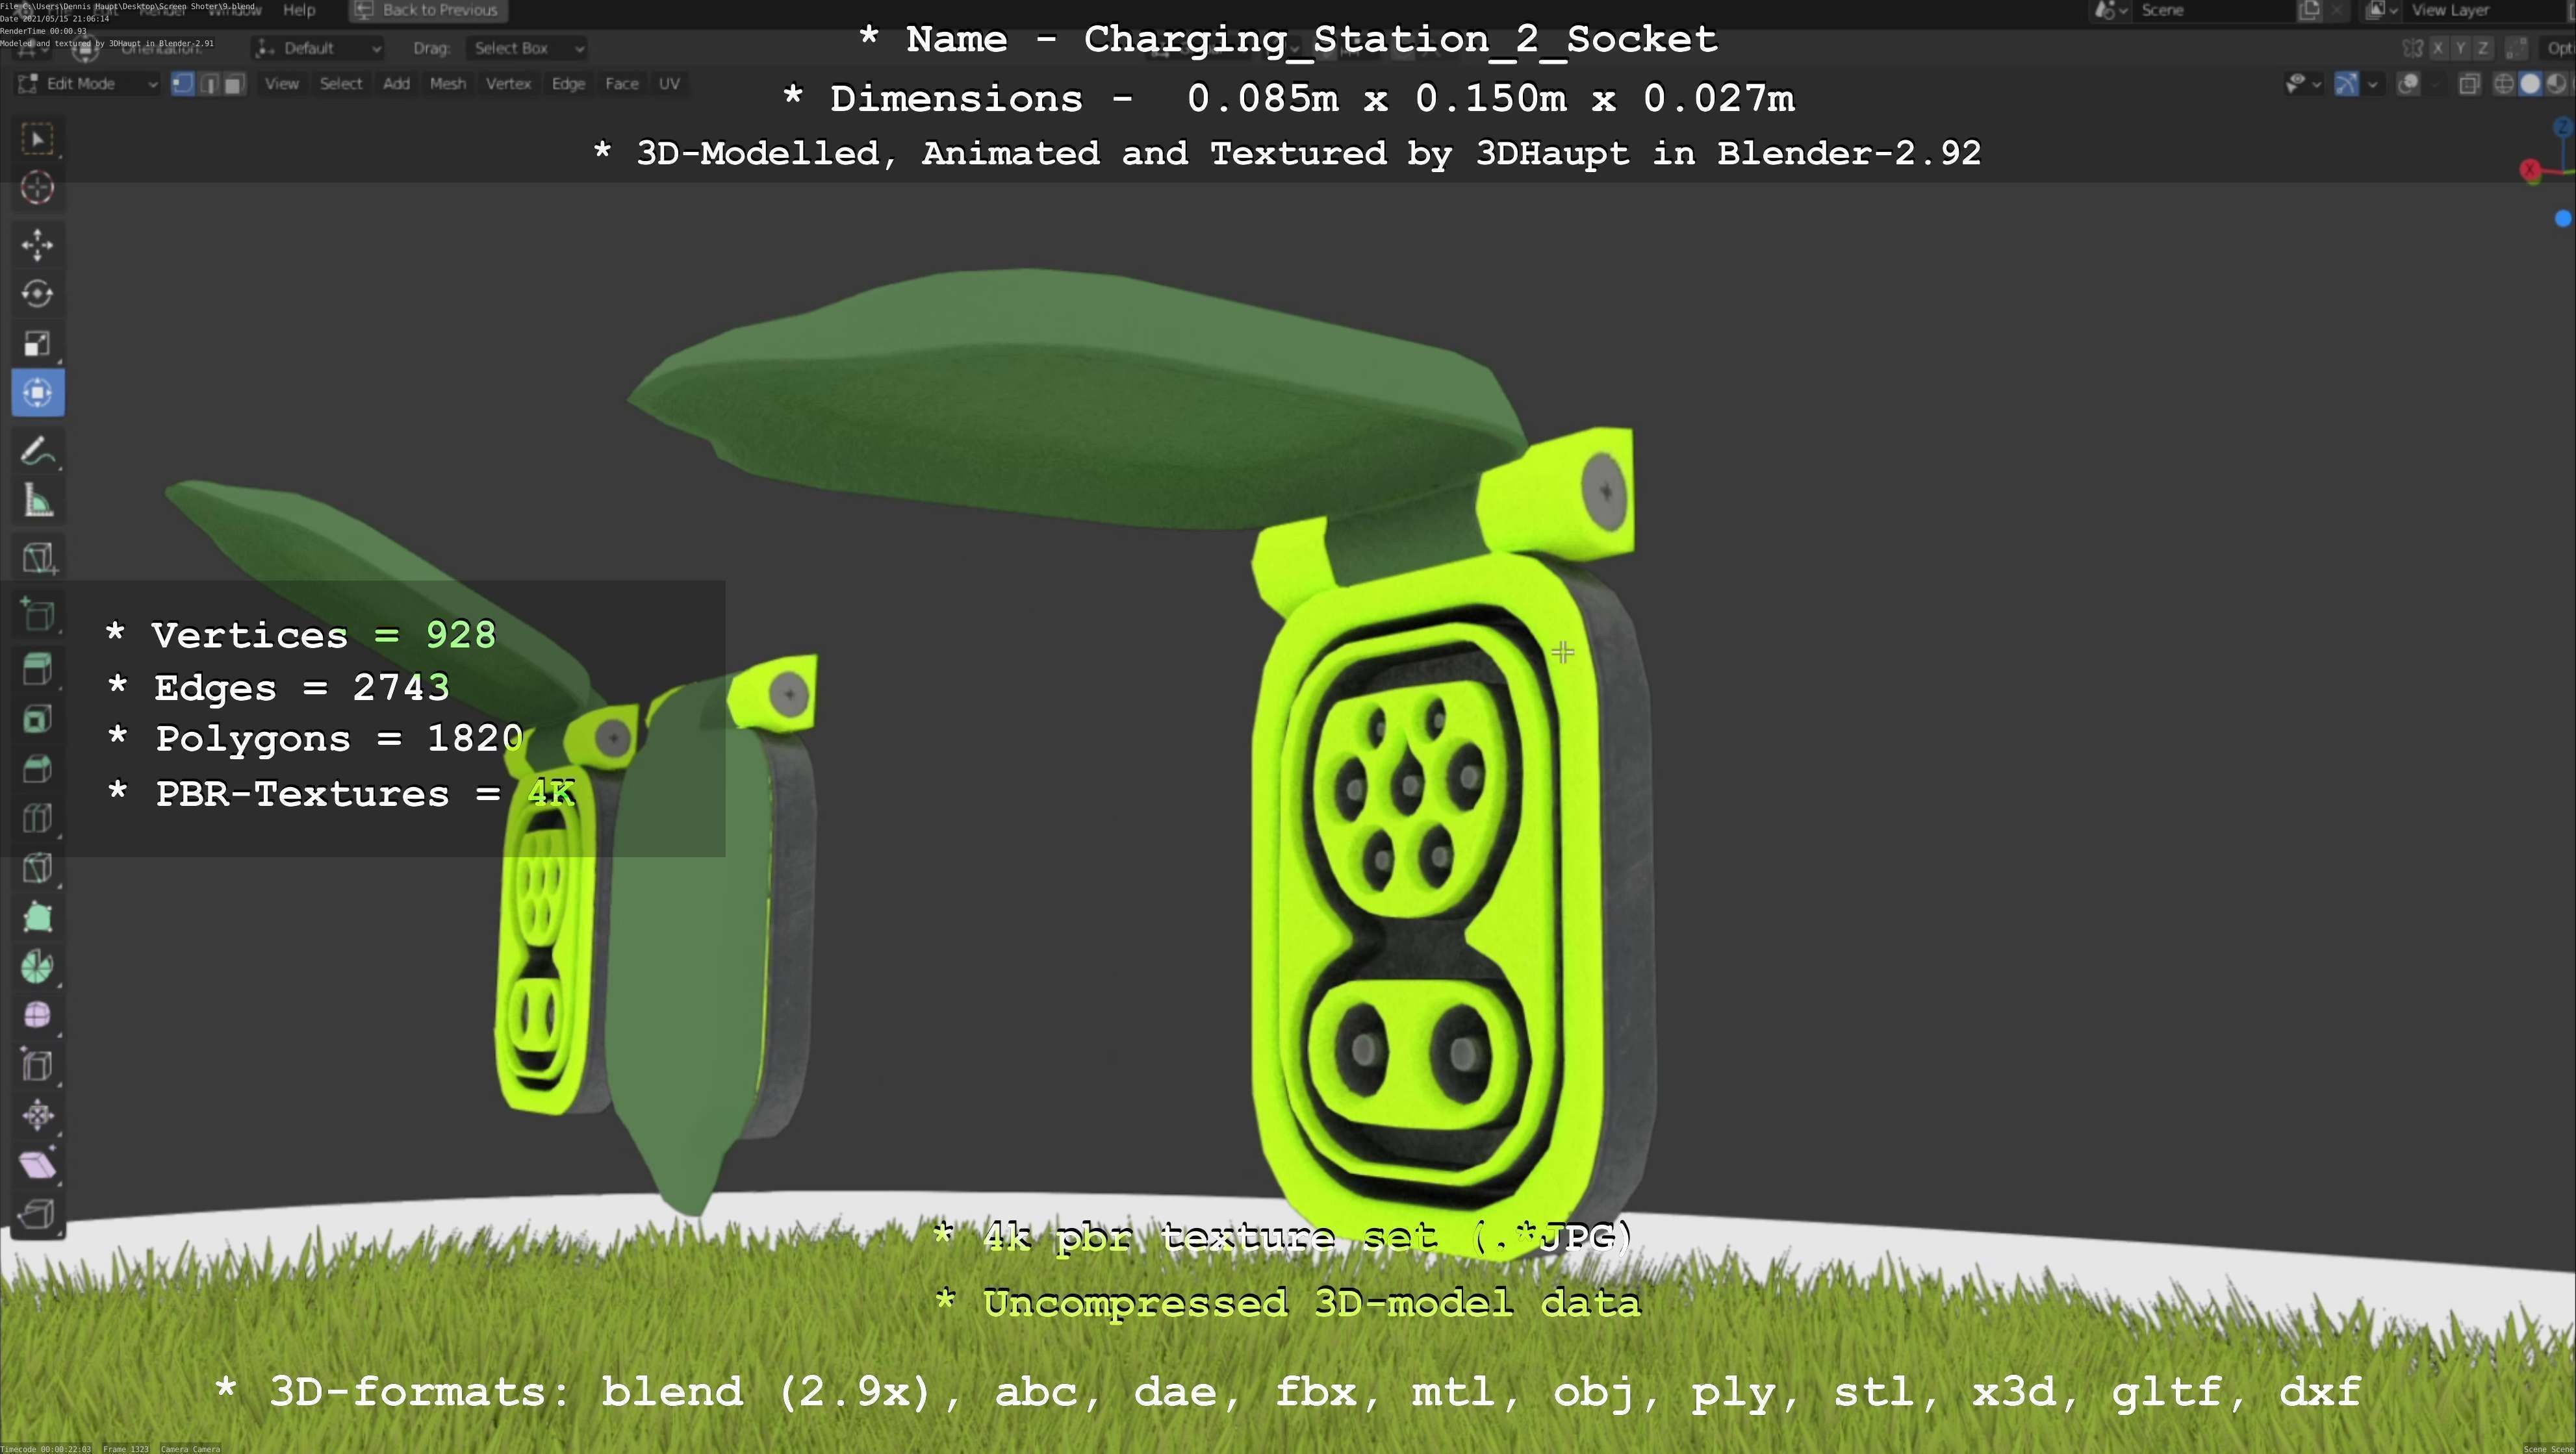
Task: Activate the Bevel tool
Action: tap(38, 768)
